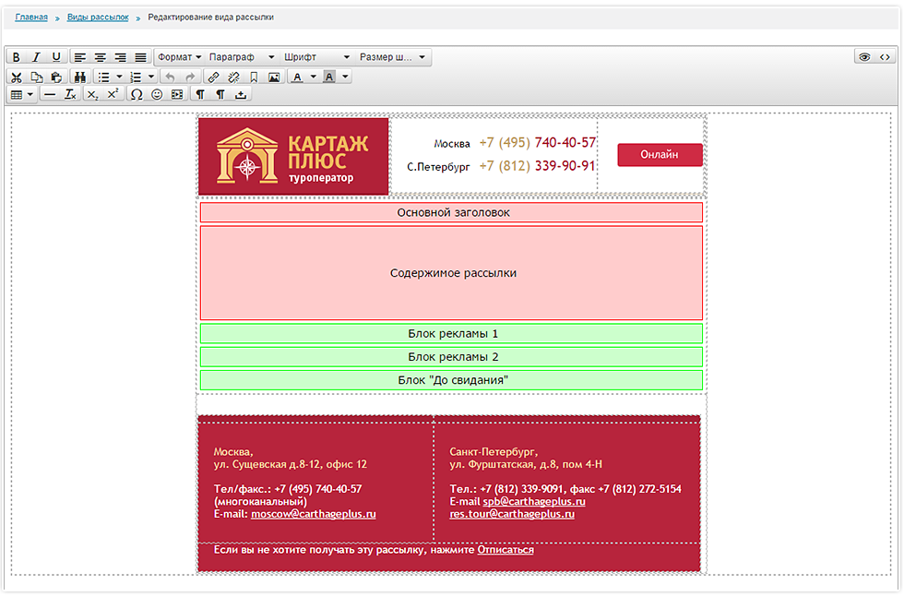Click the Clear formatting icon

pos(70,95)
